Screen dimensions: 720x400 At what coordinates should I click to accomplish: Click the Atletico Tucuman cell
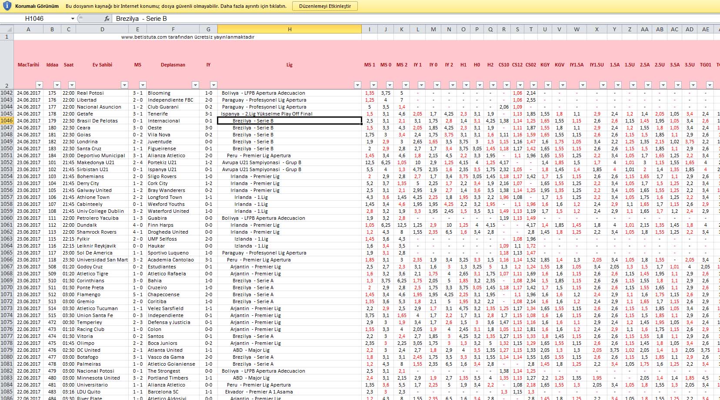pyautogui.click(x=102, y=308)
